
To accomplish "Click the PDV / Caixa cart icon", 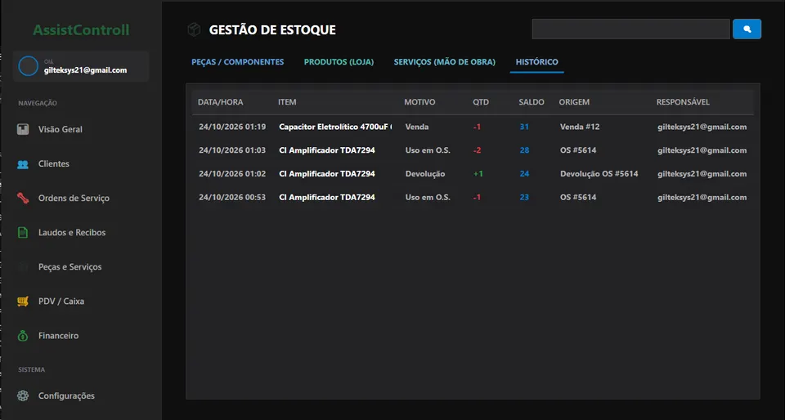I will coord(23,302).
